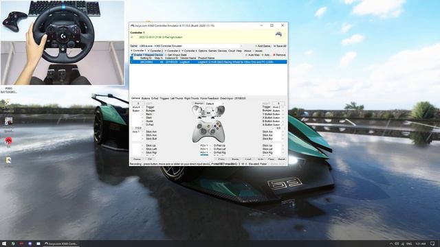Image resolution: width=440 pixels, height=247 pixels.
Task: Click the Add Game button
Action: pos(263,46)
